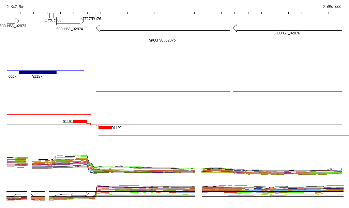
Task: Select the dark blue S1127 segment bar
Action: coord(37,72)
